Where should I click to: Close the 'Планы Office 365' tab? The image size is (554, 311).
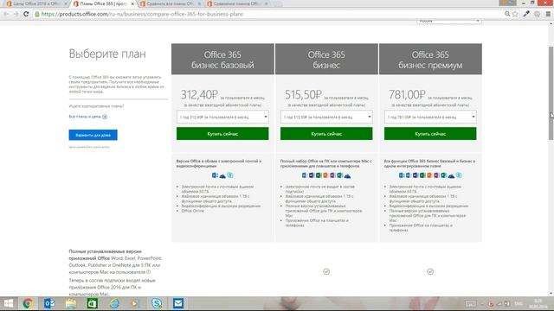(132, 3)
